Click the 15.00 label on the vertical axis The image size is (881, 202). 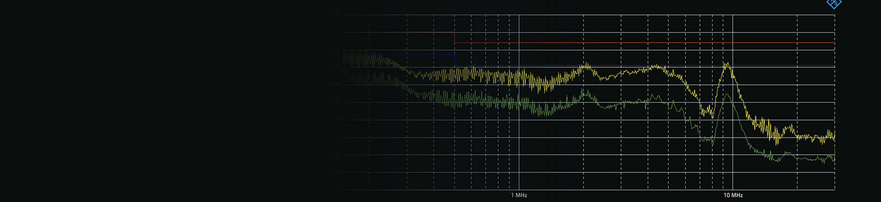[x=334, y=137]
